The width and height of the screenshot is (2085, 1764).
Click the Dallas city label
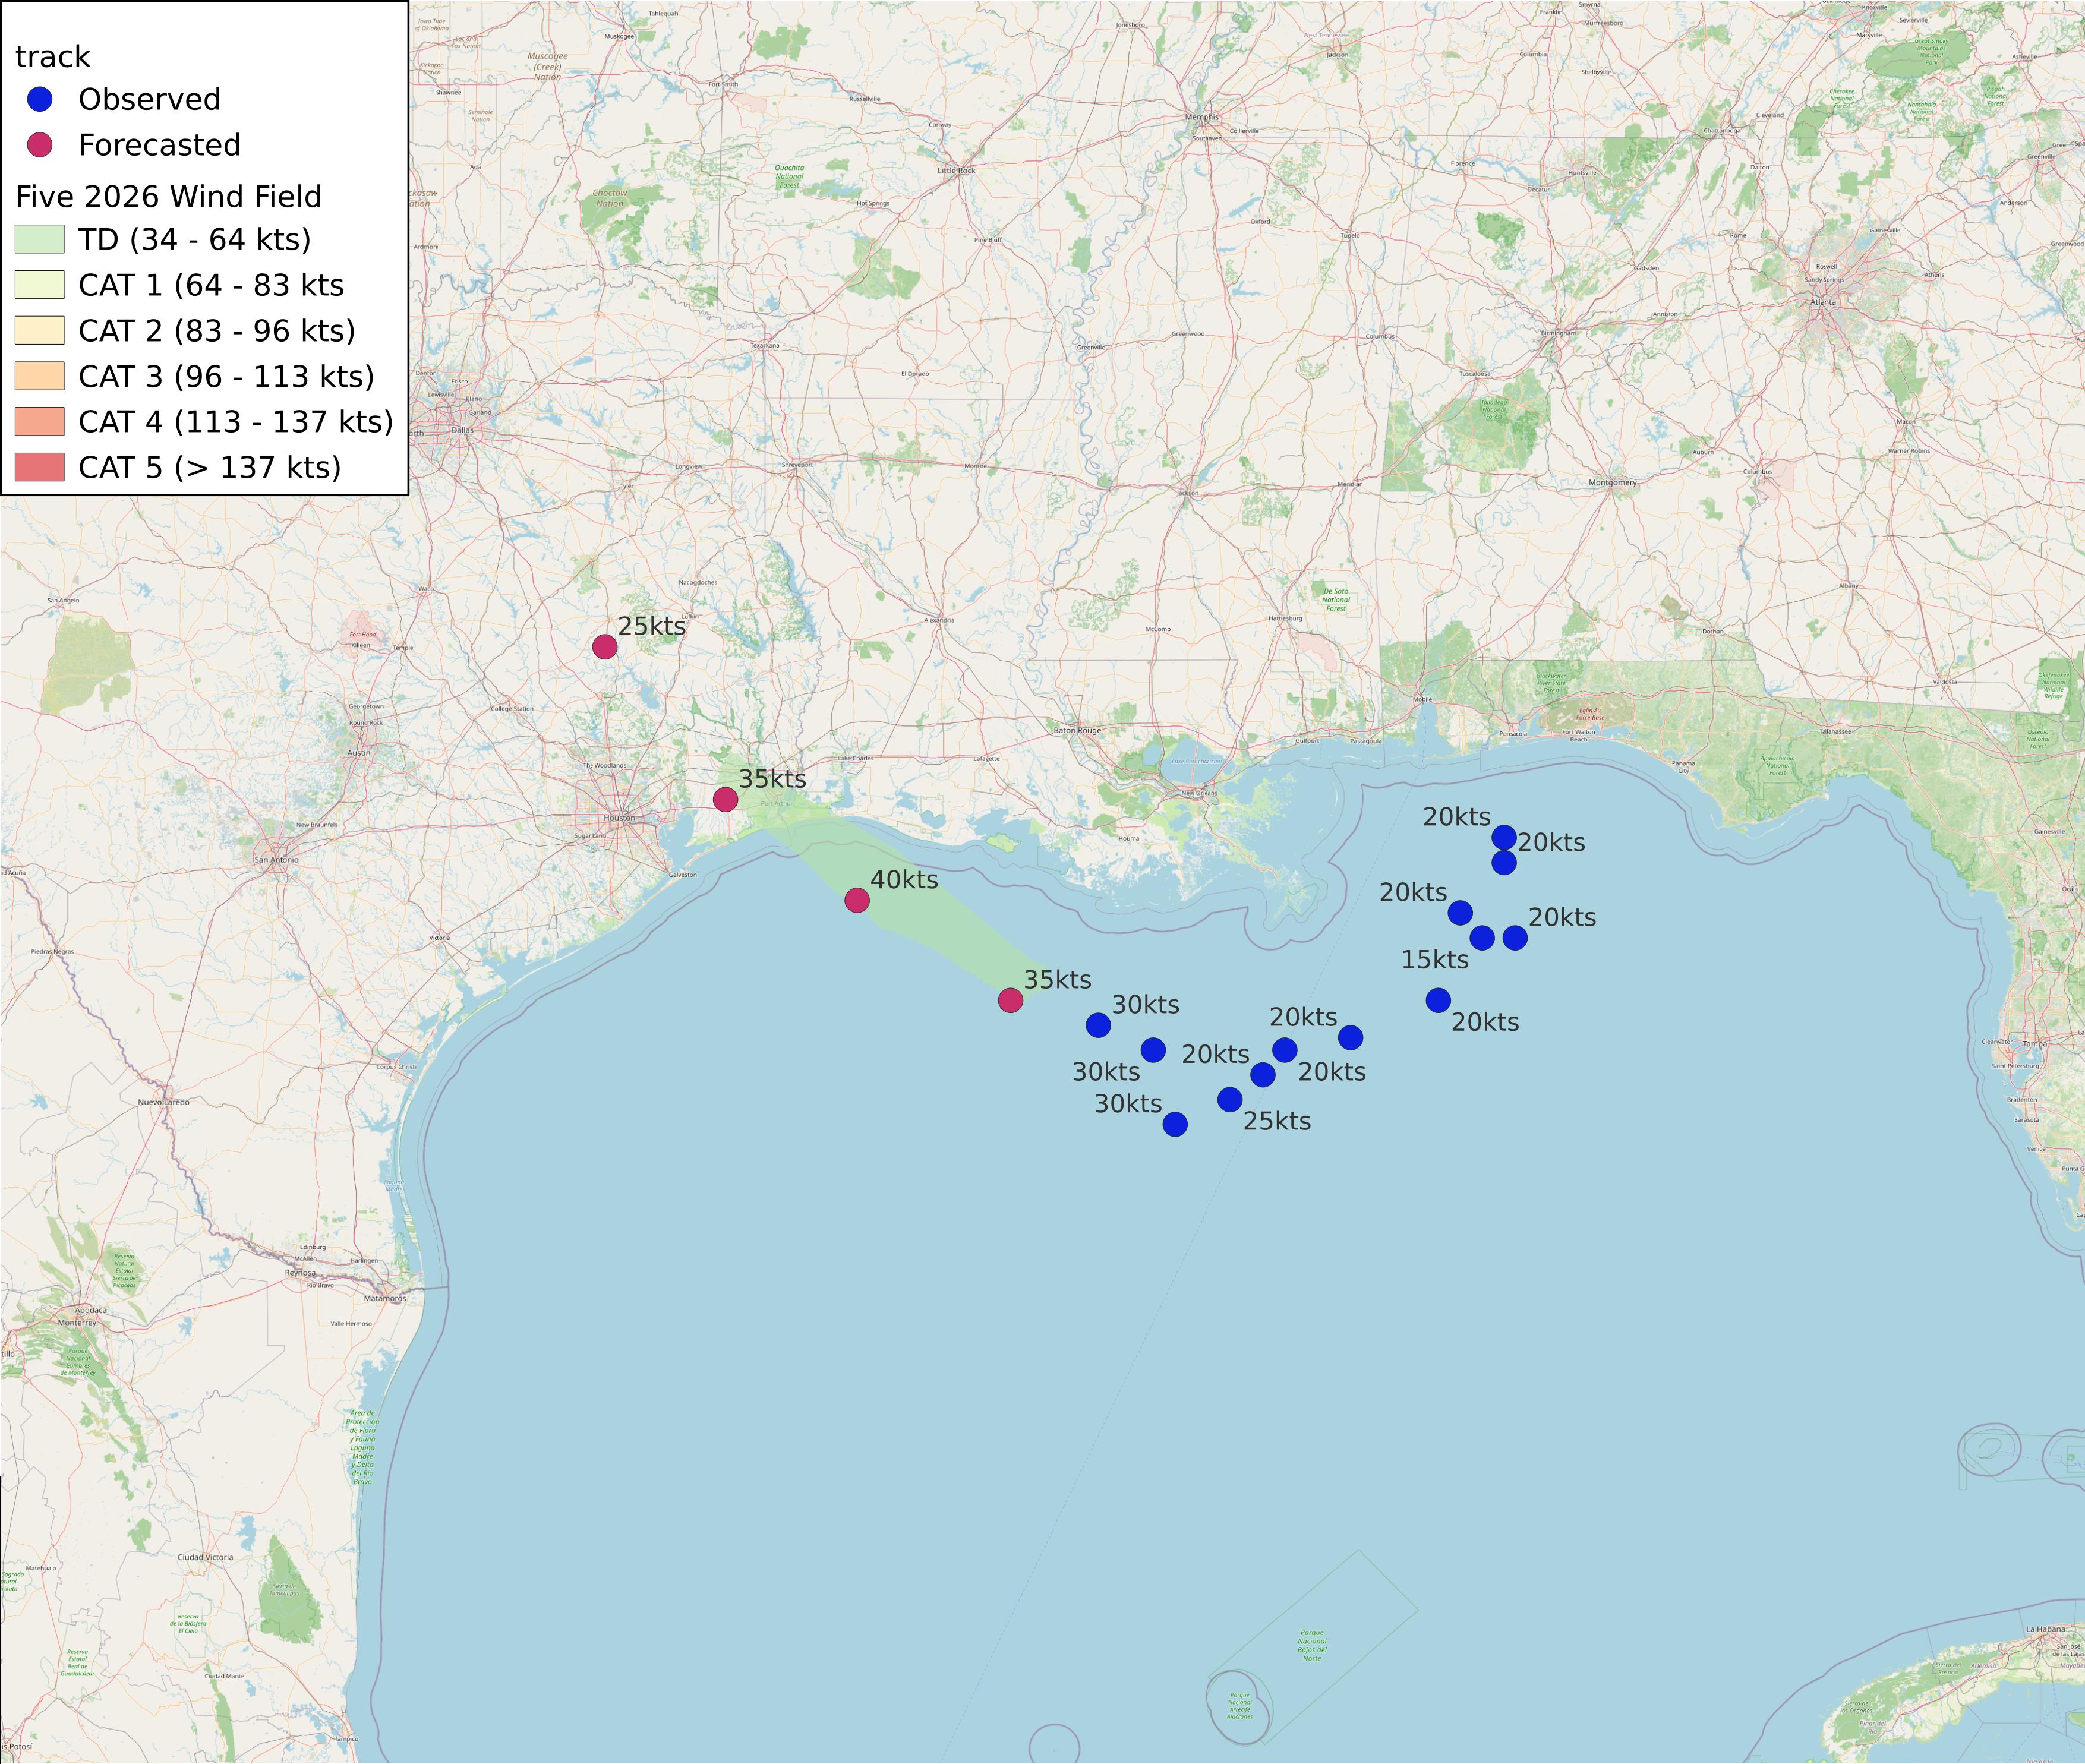(x=462, y=430)
